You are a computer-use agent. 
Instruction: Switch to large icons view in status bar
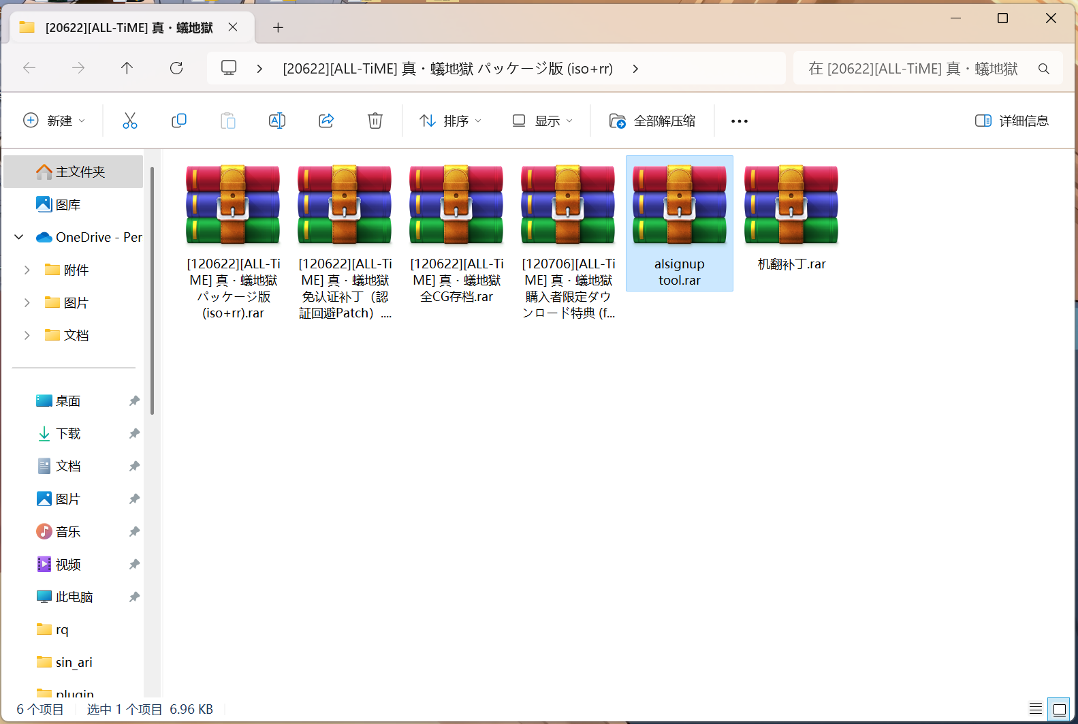[x=1059, y=709]
